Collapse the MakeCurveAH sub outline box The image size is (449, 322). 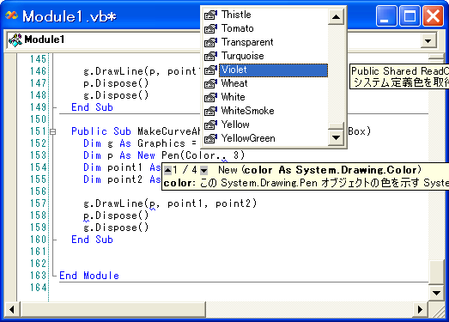pyautogui.click(x=52, y=131)
